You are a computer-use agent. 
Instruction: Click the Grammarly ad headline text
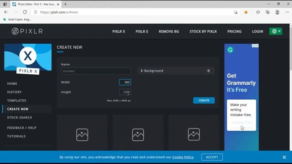(241, 83)
